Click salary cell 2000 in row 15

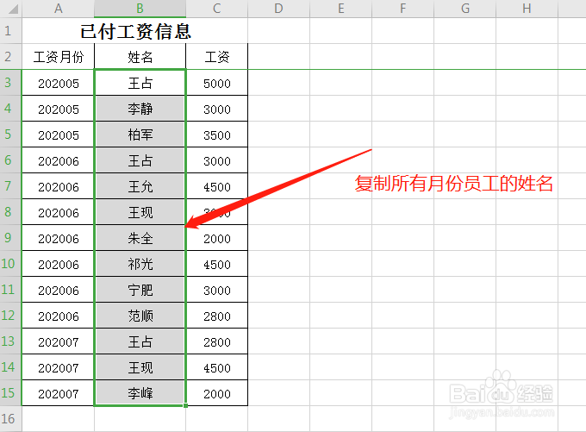tap(217, 392)
